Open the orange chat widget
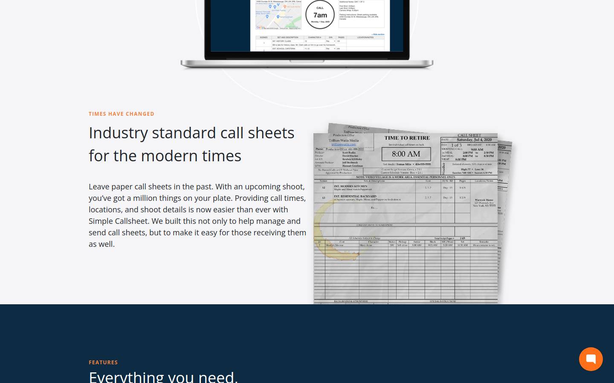 591,359
